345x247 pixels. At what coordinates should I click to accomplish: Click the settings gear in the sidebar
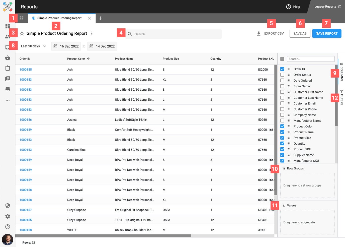tap(8, 216)
